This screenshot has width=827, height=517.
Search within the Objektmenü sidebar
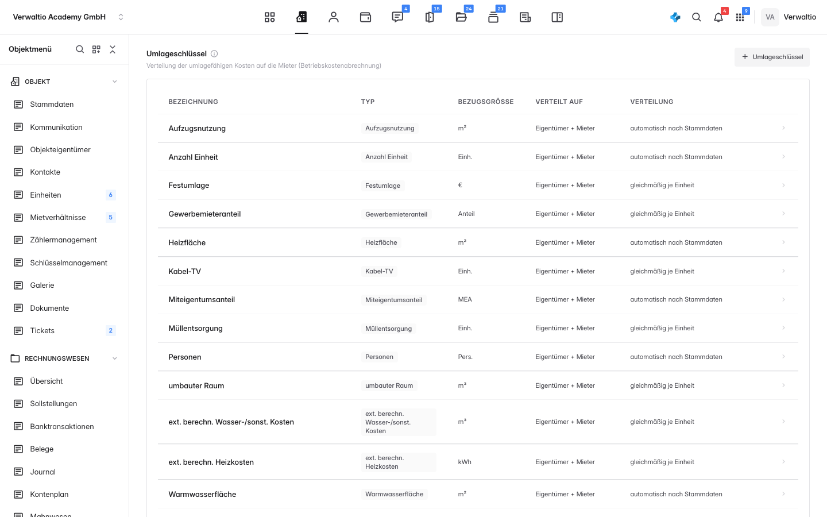[80, 49]
